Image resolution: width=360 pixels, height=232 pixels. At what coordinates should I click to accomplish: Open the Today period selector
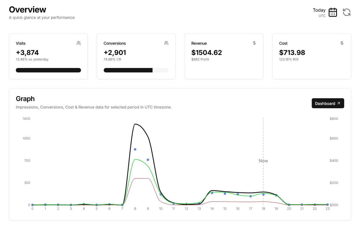pos(319,10)
